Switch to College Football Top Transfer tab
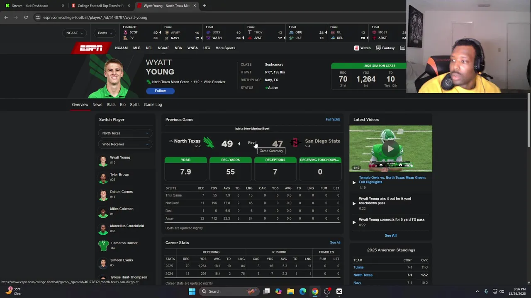 coord(100,6)
